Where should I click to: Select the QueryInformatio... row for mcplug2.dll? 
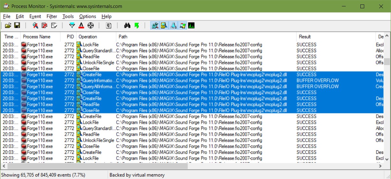tap(192, 81)
